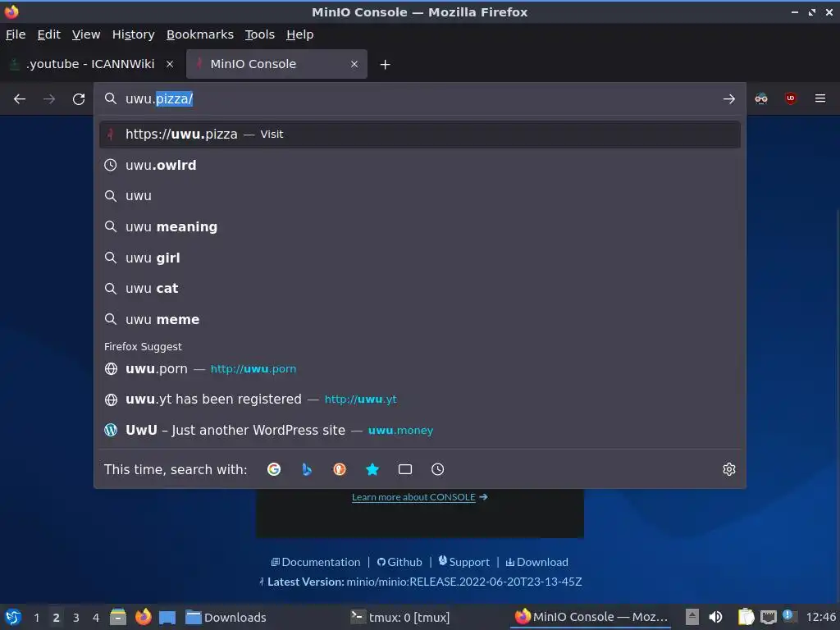
Task: Open the Bookmarks menu
Action: [200, 34]
